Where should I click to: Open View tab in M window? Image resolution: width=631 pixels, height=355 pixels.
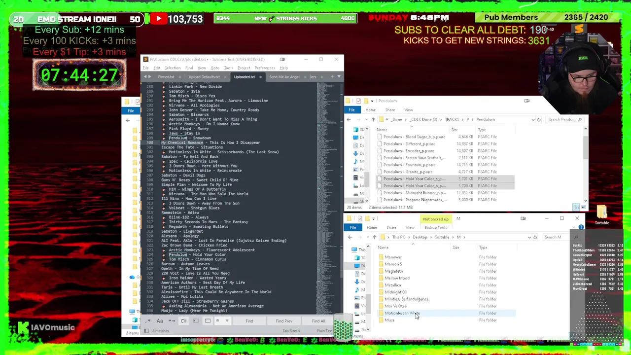pyautogui.click(x=410, y=227)
